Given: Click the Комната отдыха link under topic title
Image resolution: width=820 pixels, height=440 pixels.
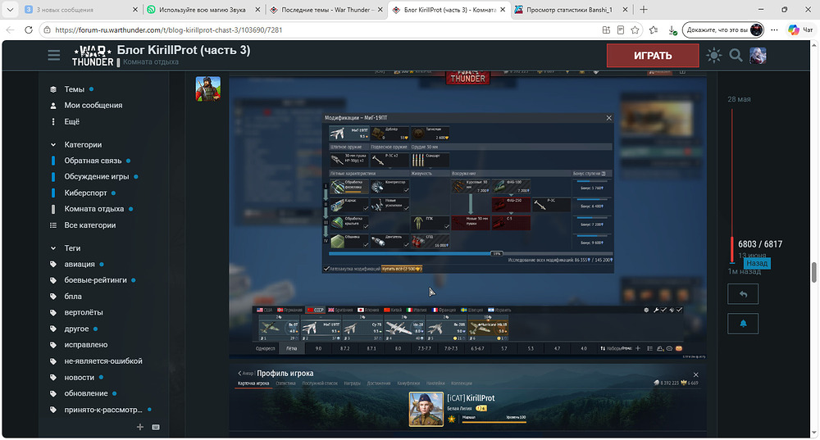Looking at the screenshot, I should click(x=151, y=61).
